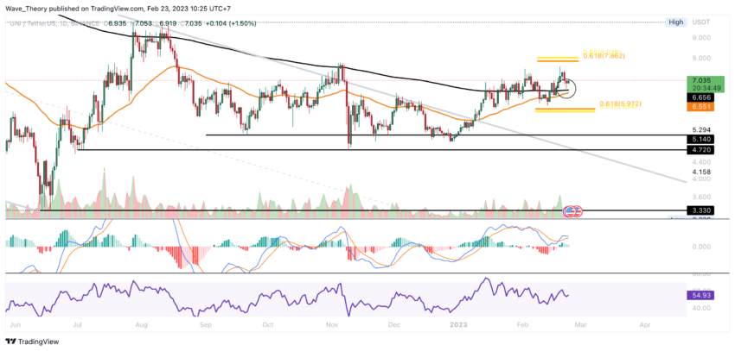This screenshot has height=351, width=735.
Task: Click the +0.104 (+1.50%) change value
Action: (x=229, y=23)
